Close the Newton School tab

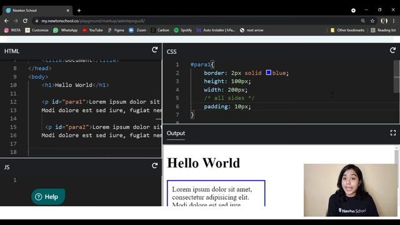pos(68,11)
